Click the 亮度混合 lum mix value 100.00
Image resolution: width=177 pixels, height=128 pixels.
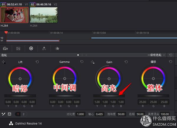point(165,114)
